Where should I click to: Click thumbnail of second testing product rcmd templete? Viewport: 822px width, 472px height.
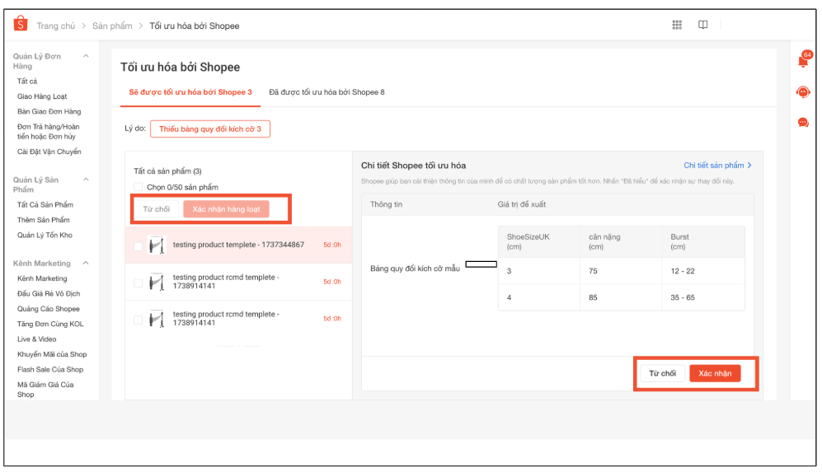(156, 282)
